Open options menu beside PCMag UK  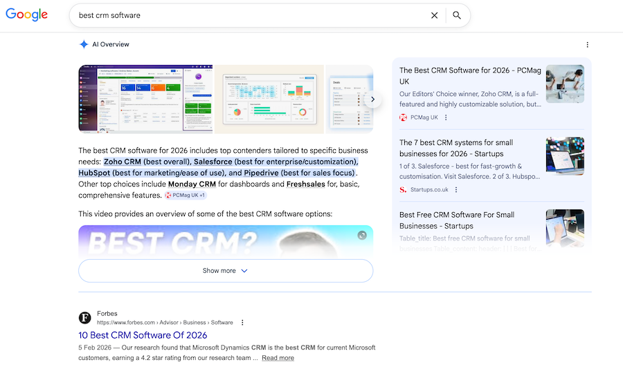446,117
